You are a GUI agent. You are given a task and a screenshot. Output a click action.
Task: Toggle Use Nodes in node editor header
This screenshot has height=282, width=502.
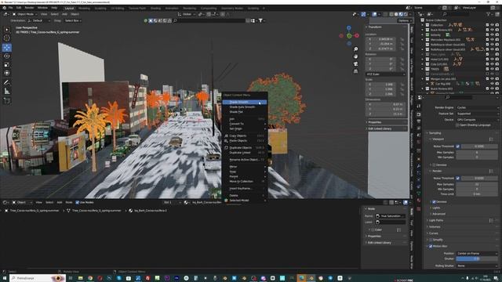coord(77,202)
